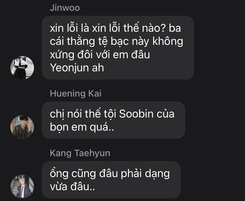Click the Huening Kai sender name

[76, 93]
